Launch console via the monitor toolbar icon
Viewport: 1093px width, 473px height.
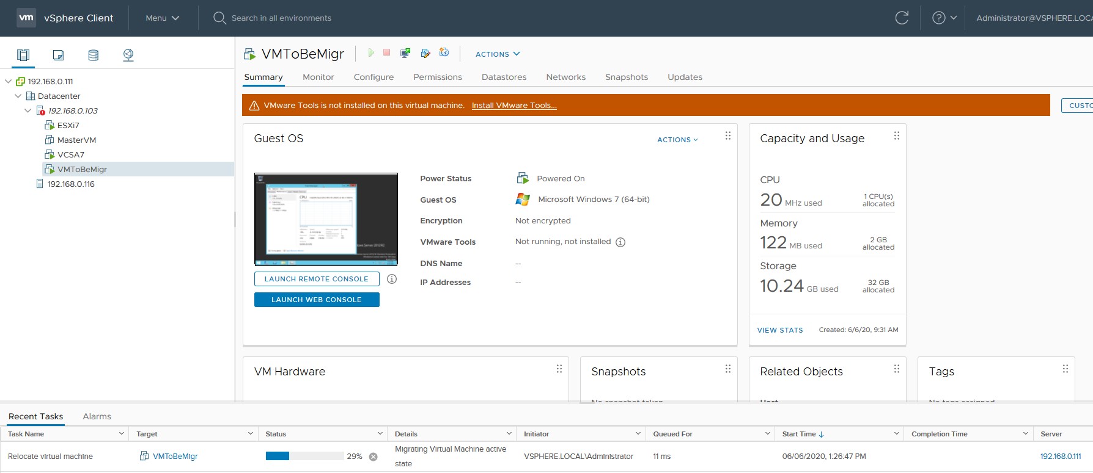click(x=405, y=53)
